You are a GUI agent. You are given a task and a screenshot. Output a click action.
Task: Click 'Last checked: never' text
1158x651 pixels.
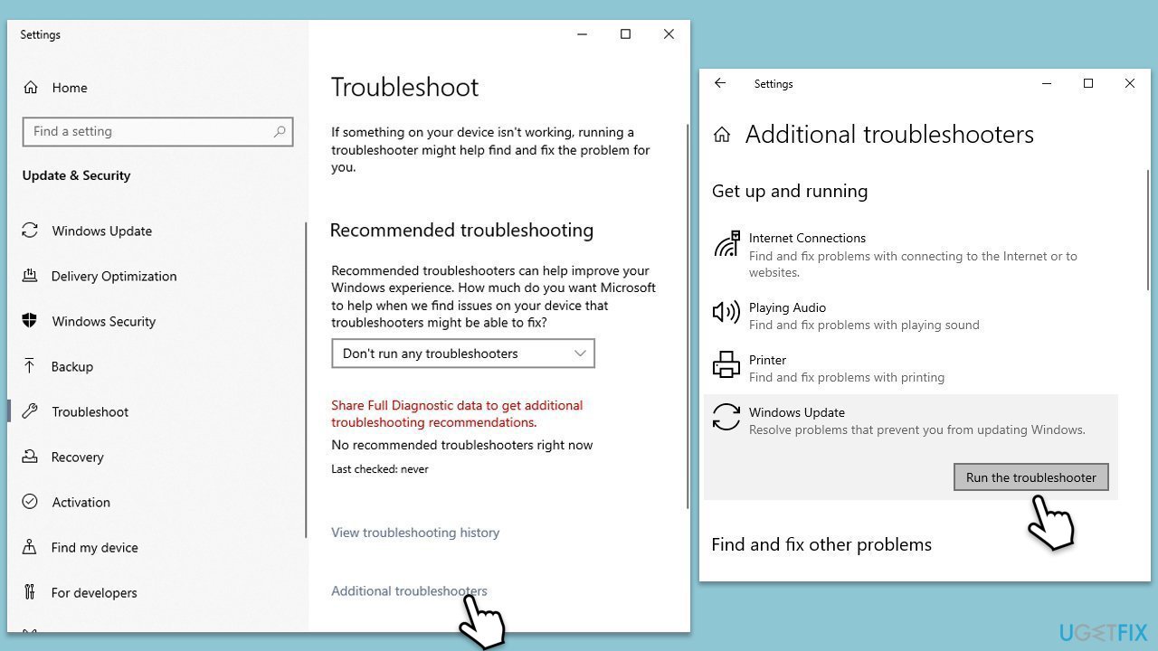(x=380, y=468)
